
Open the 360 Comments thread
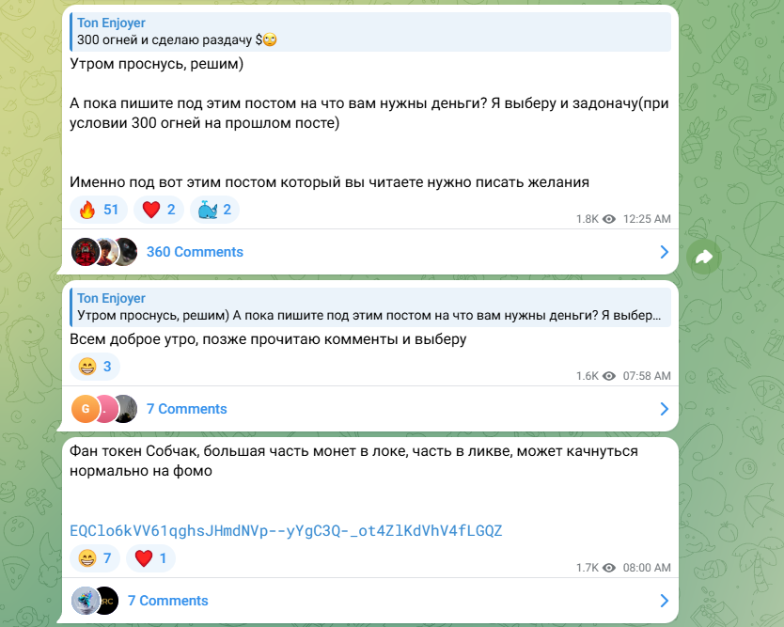pyautogui.click(x=195, y=252)
